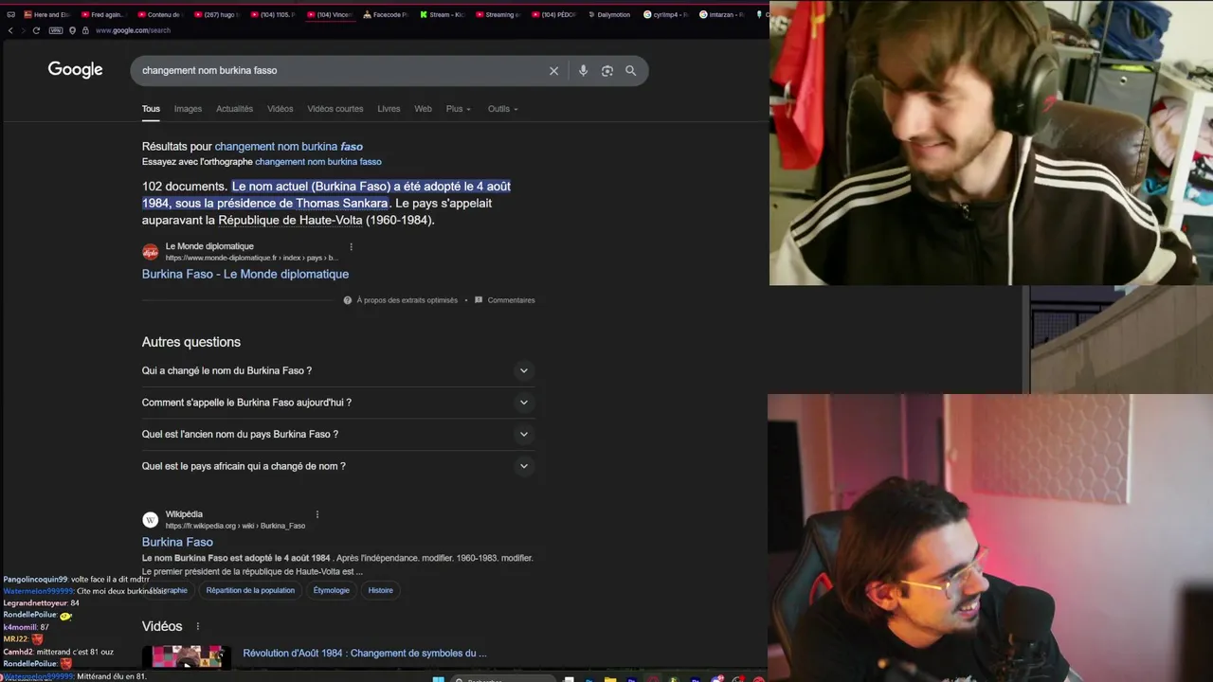The width and height of the screenshot is (1213, 682).
Task: Open Google Lens image search
Action: pyautogui.click(x=607, y=71)
